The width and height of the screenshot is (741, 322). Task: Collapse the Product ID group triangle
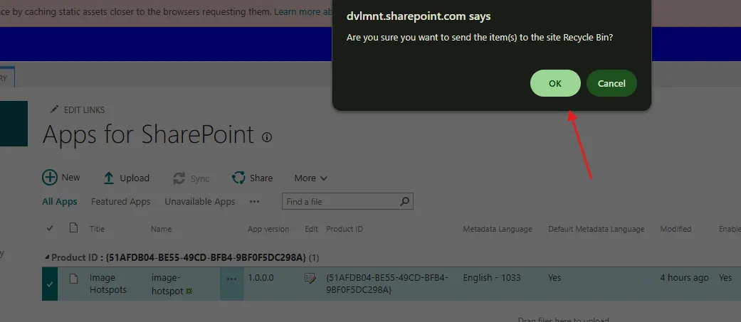[46, 257]
